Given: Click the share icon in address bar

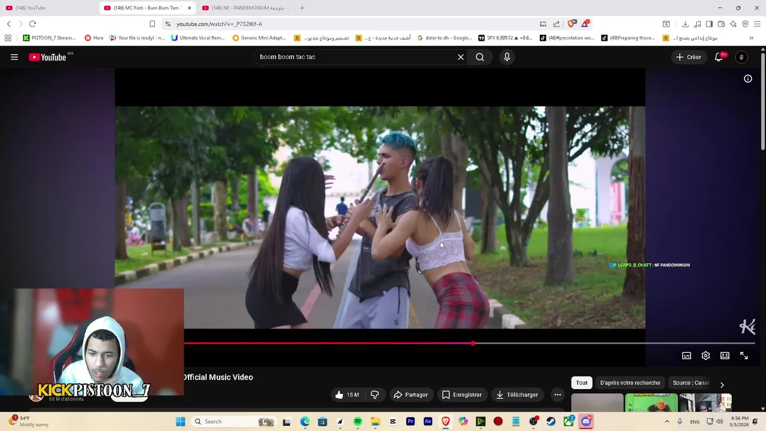Looking at the screenshot, I should point(557,24).
